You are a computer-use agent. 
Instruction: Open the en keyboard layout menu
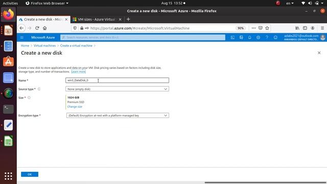coord(290,3)
